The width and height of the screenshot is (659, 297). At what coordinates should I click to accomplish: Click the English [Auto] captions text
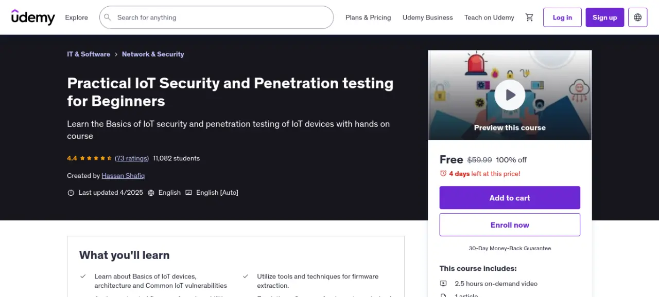pyautogui.click(x=217, y=193)
